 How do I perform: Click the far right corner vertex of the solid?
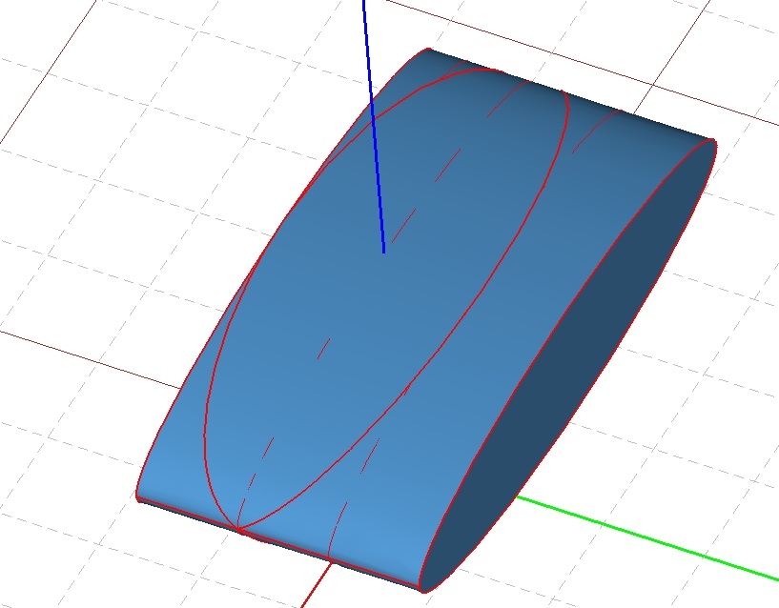pos(713,141)
